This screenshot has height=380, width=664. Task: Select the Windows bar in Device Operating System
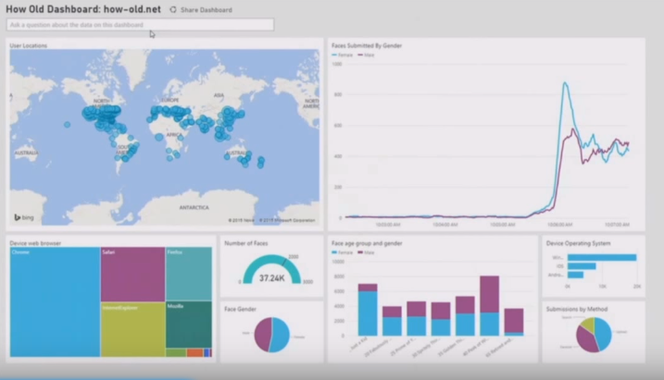[602, 257]
